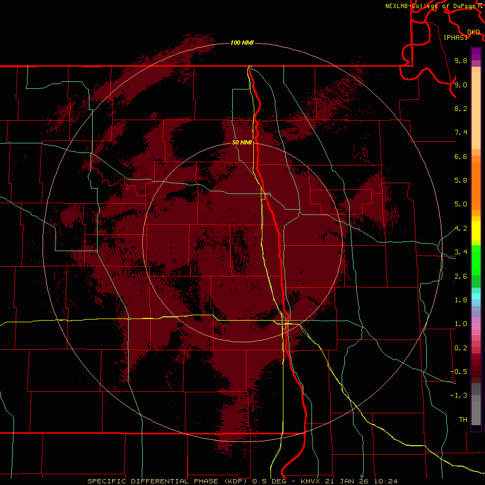Select the bottom KDP product caption text
This screenshot has width=485, height=485.
(x=242, y=481)
